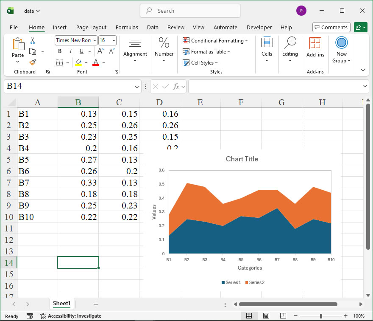Click the Format Painter brush icon

[x=33, y=62]
